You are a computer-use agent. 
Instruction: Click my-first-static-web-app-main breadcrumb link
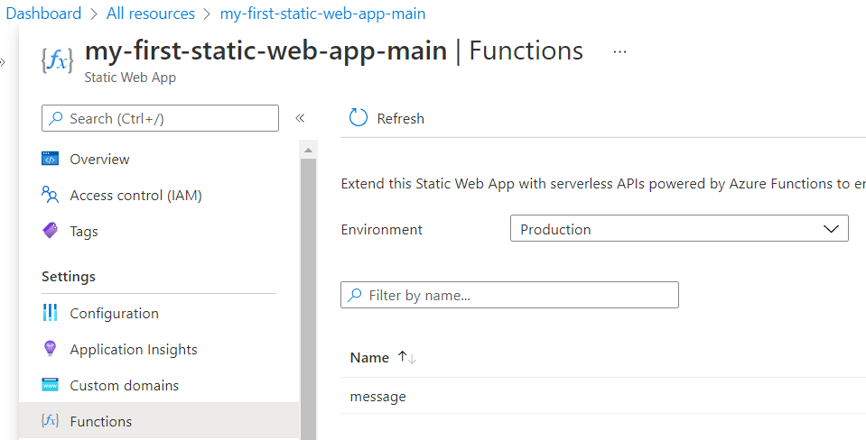click(323, 14)
